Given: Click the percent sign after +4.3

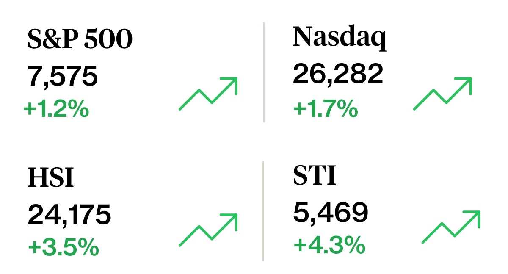Looking at the screenshot, I should pyautogui.click(x=354, y=245).
